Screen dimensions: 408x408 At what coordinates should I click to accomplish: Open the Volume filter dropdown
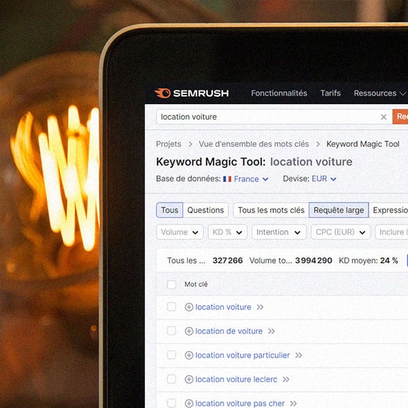[180, 232]
